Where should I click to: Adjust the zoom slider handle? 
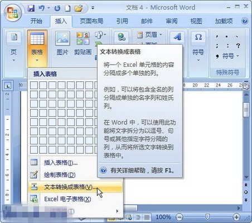pyautogui.click(x=207, y=216)
